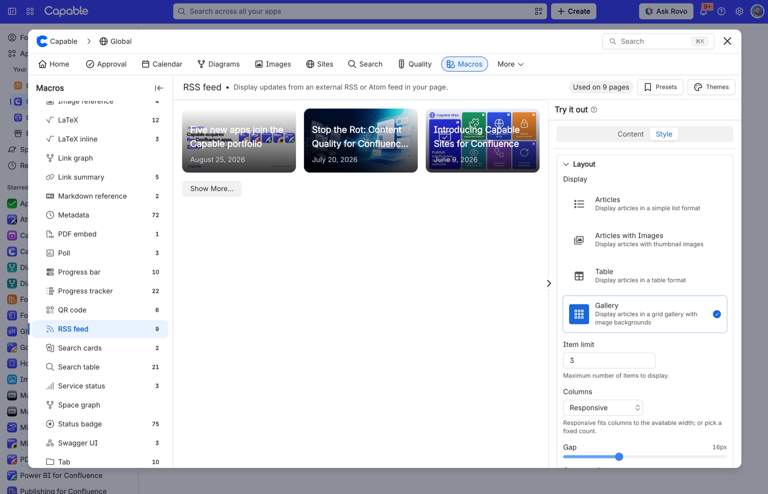Viewport: 768px width, 494px height.
Task: Collapse the Try it out panel arrow
Action: coord(549,283)
